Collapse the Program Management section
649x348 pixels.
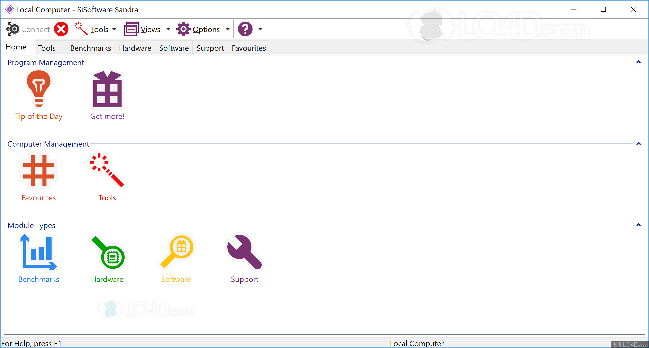[x=638, y=62]
